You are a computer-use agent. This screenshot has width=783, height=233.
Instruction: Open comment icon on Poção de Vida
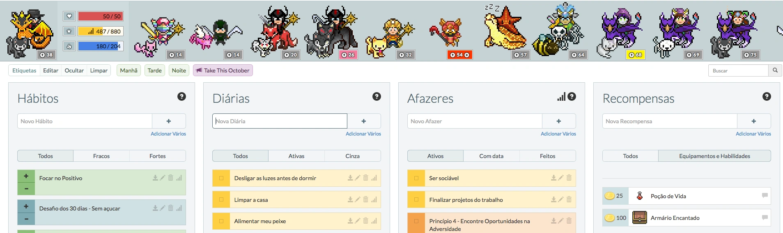(765, 196)
